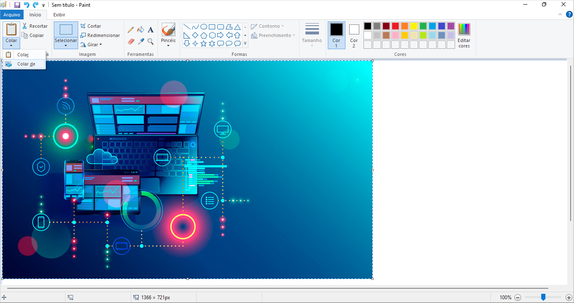
Task: Select the Polygon shape
Action: click(229, 26)
